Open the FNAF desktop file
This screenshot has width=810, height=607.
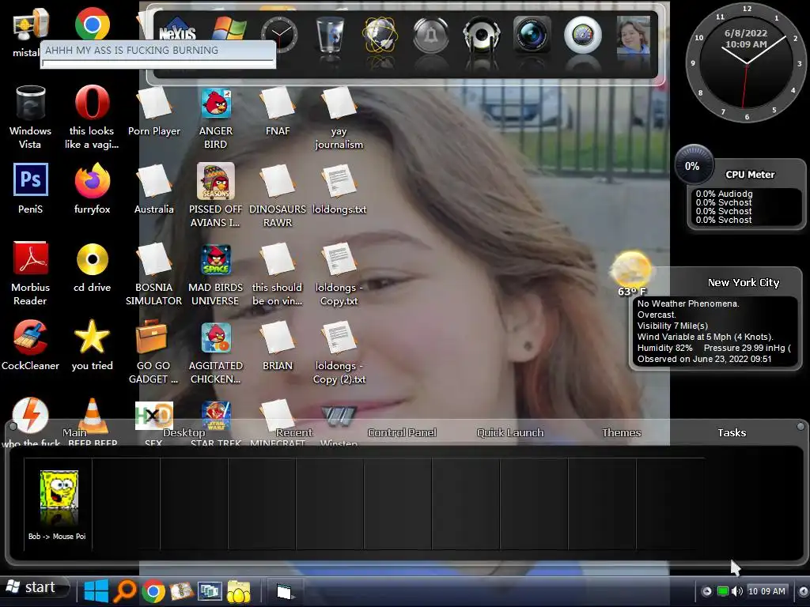coord(278,104)
